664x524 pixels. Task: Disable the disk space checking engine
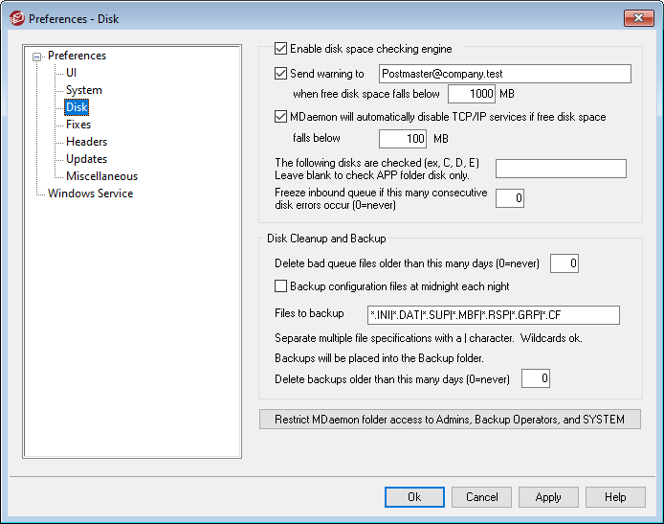point(280,49)
